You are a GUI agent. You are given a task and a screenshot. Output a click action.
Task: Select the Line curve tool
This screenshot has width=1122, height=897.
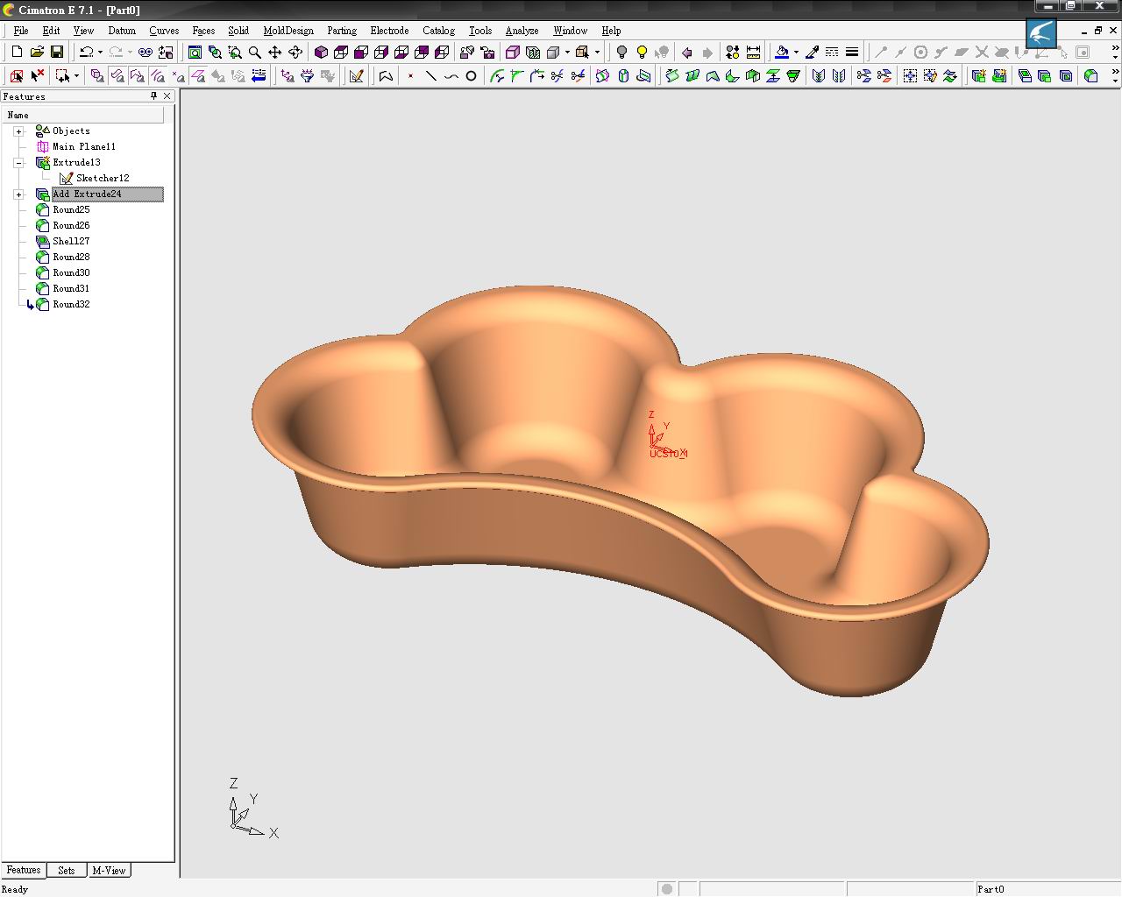coord(430,76)
